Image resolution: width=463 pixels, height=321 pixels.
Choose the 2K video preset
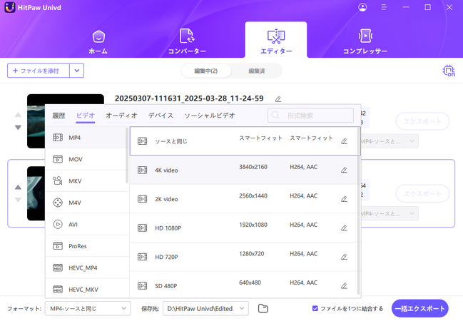(243, 199)
